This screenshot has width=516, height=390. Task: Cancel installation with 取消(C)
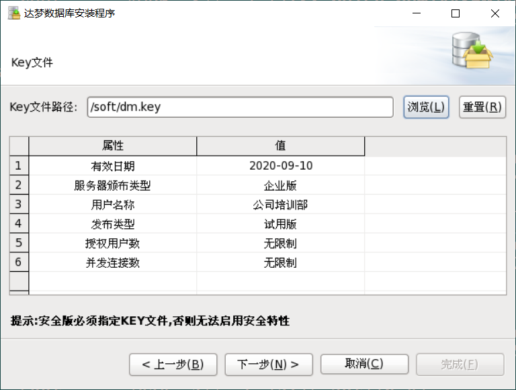365,364
